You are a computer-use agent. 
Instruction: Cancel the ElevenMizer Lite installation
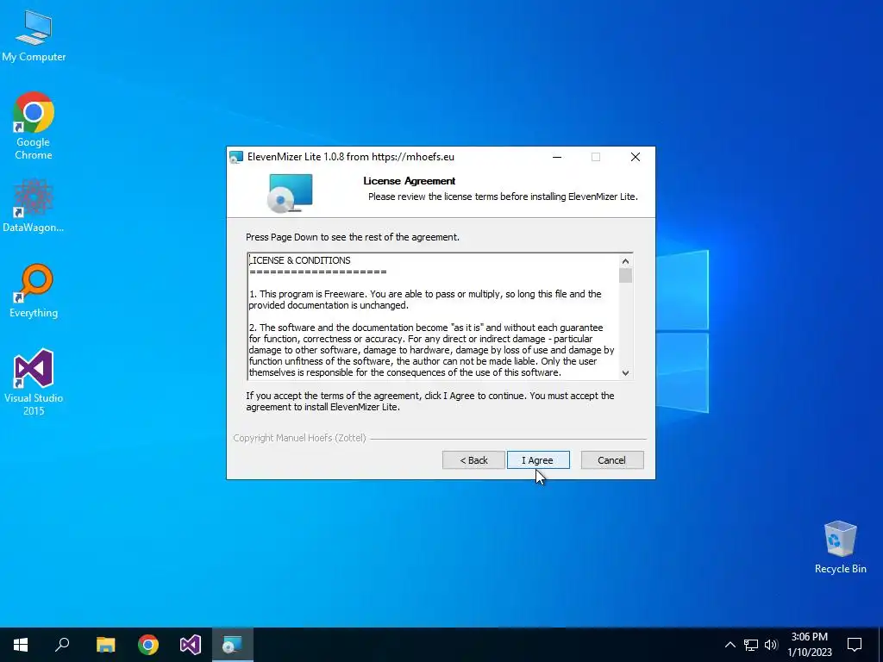[612, 460]
